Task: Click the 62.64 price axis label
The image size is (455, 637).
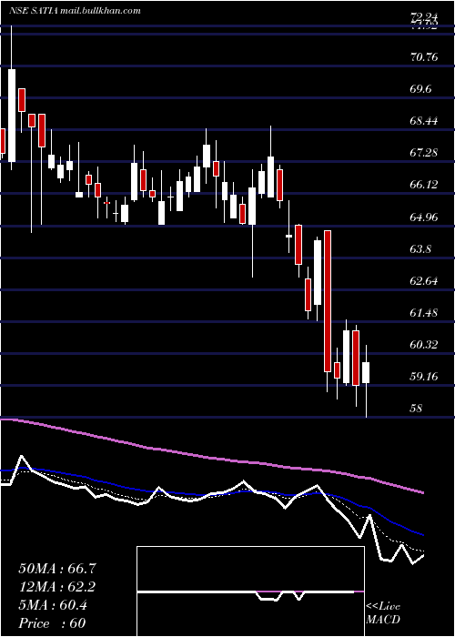Action: click(424, 280)
